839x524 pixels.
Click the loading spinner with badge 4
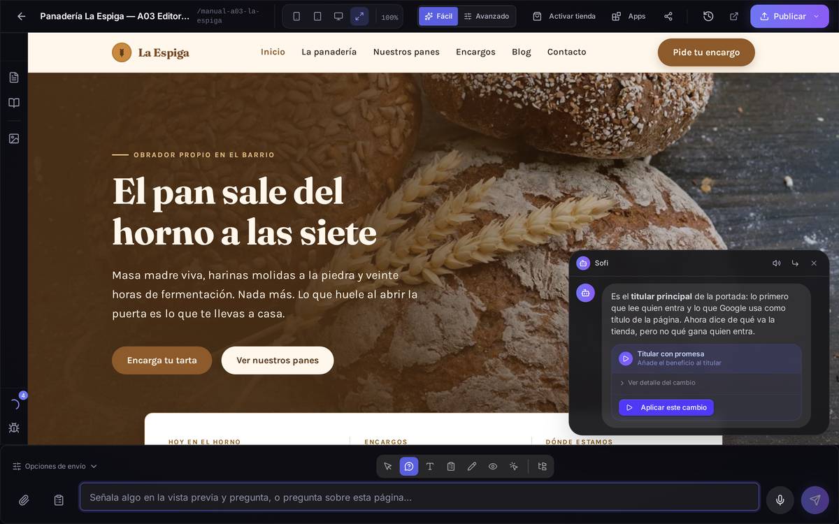click(x=14, y=404)
